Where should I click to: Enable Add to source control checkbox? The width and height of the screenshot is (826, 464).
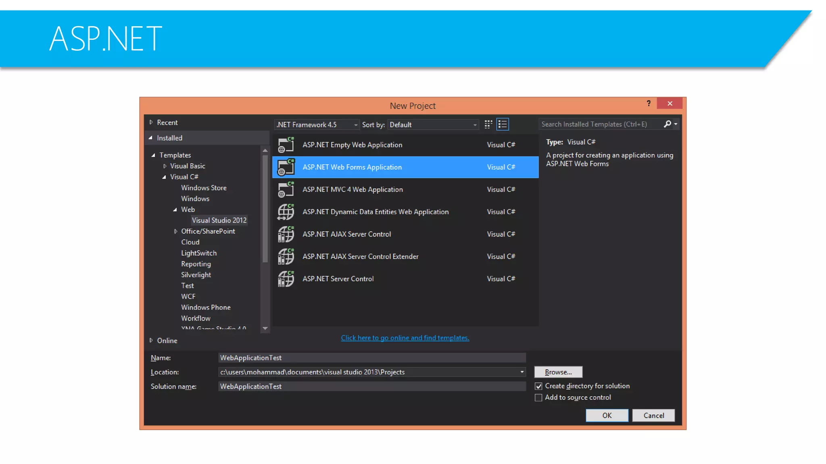538,398
